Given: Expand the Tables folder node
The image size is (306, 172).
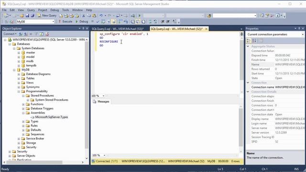Looking at the screenshot, I should (19, 78).
